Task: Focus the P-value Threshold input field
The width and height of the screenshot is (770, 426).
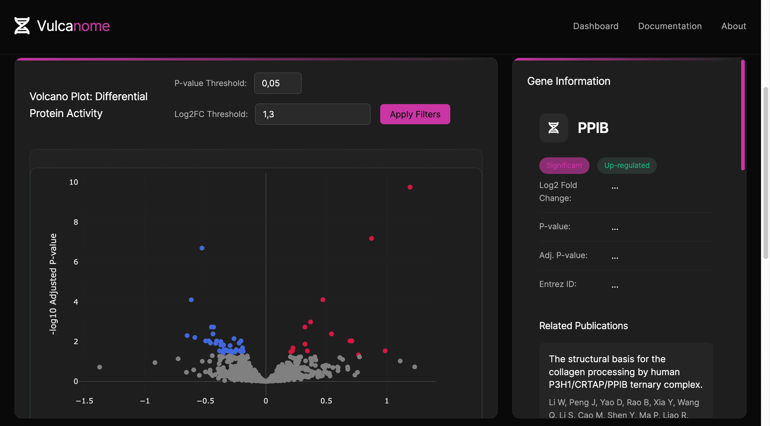Action: click(x=278, y=83)
